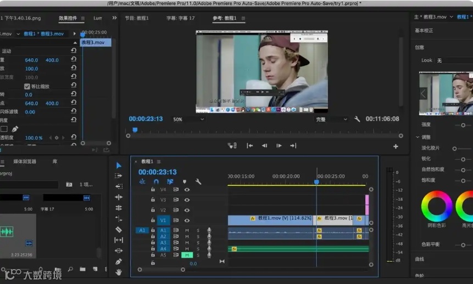This screenshot has height=284, width=473.
Task: Toggle effect controls timeline view arrow
Action: pyautogui.click(x=75, y=33)
